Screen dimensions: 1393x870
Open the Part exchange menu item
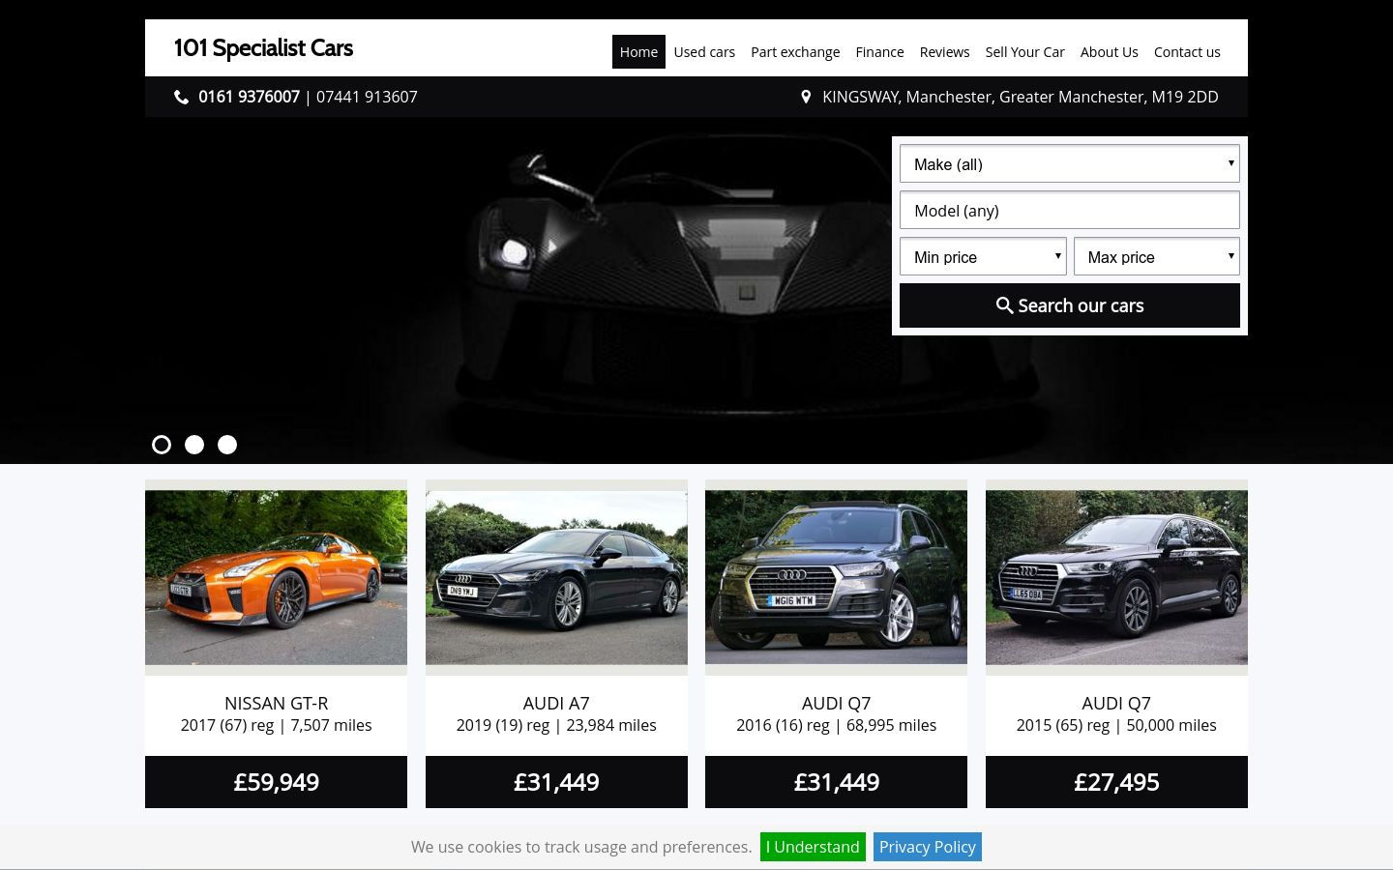795,52
